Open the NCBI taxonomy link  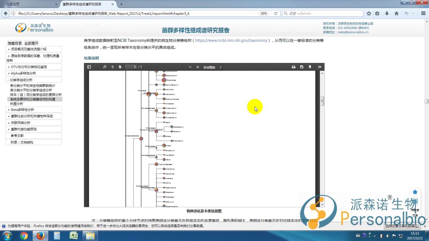click(x=231, y=40)
